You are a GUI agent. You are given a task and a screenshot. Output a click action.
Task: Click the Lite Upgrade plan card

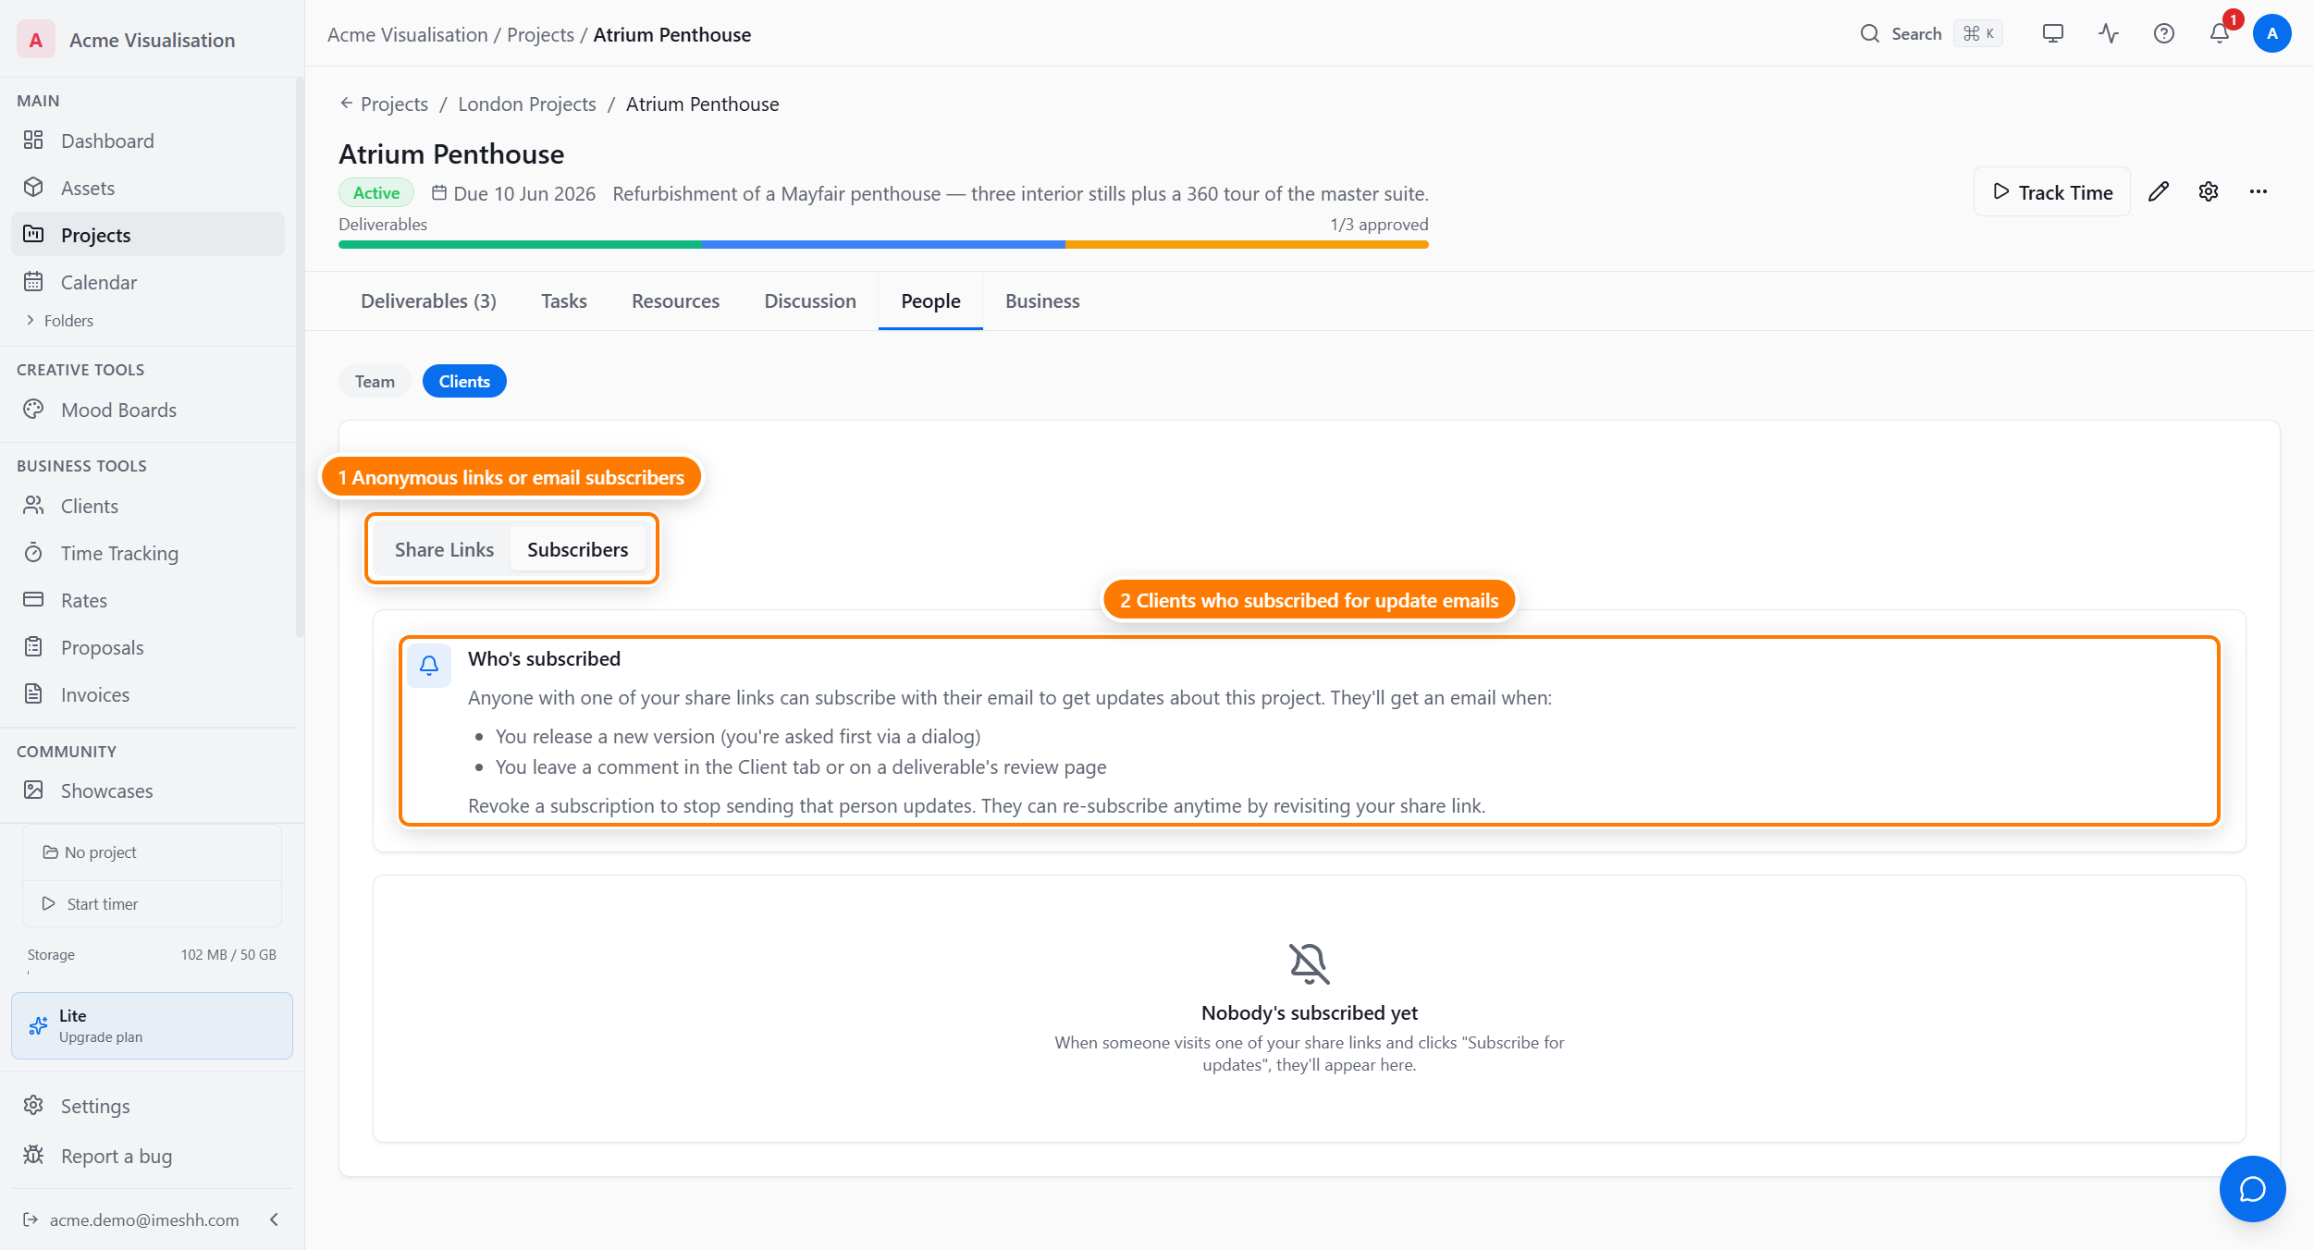click(152, 1025)
